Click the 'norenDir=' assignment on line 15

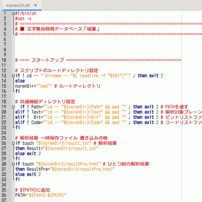[25, 86]
